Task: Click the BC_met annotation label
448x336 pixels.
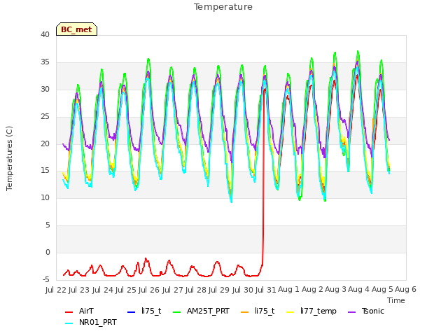Action: coord(76,29)
